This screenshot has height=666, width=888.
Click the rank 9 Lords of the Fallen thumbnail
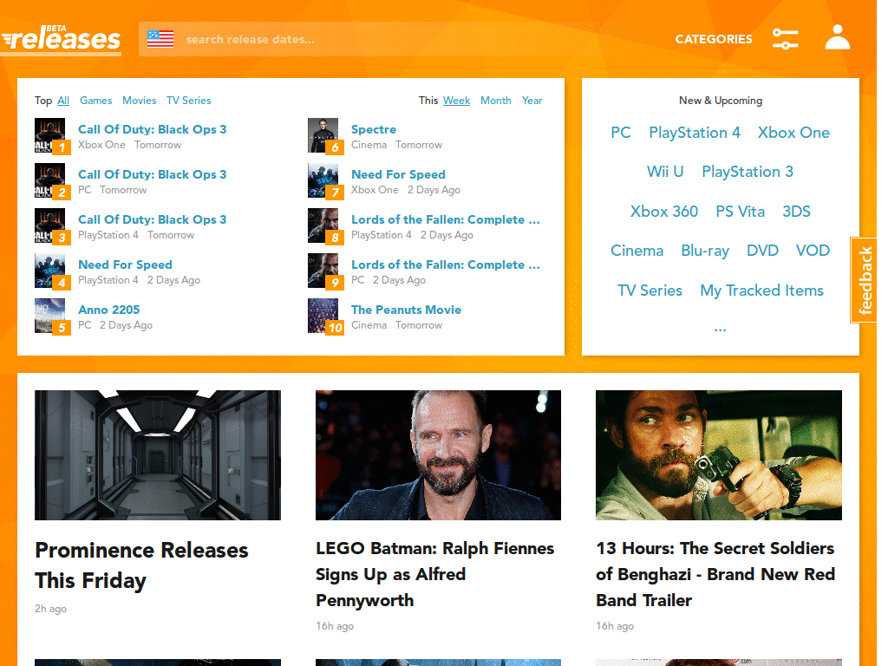click(x=323, y=271)
